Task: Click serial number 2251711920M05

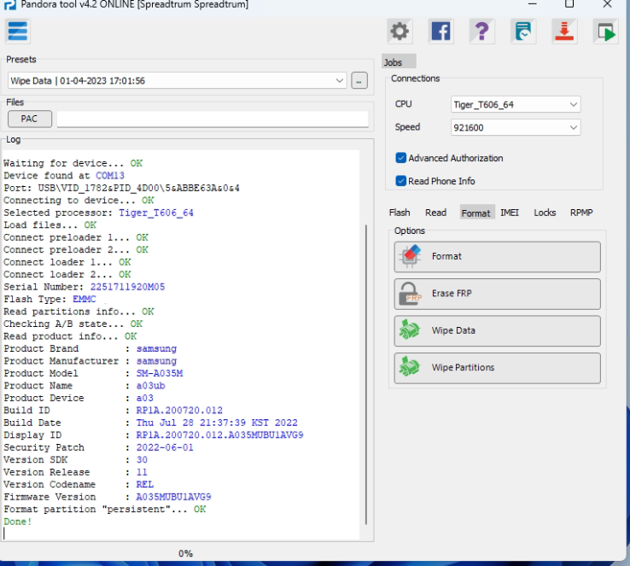Action: click(127, 287)
